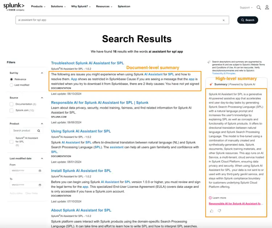Open the Why Splunk? navigation menu

(81, 7)
